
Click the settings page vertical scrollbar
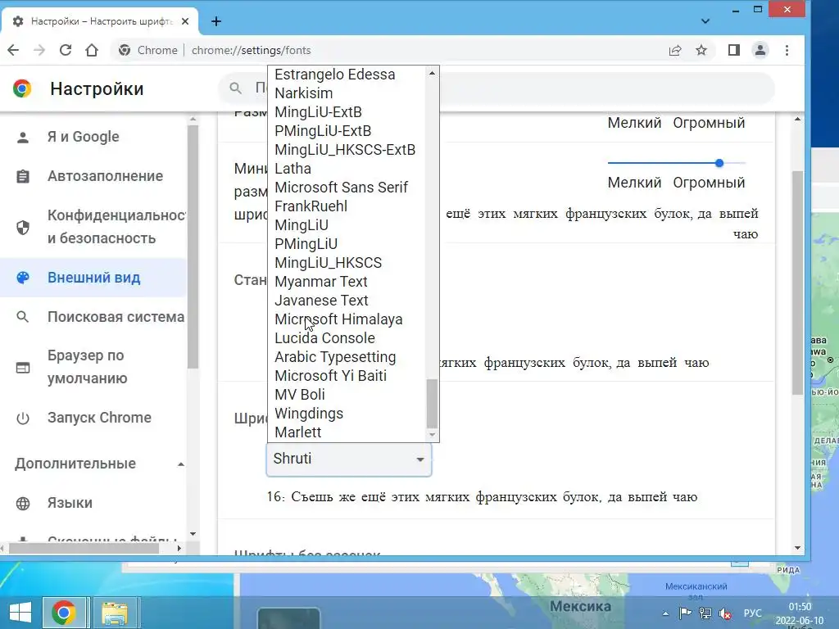click(x=797, y=283)
